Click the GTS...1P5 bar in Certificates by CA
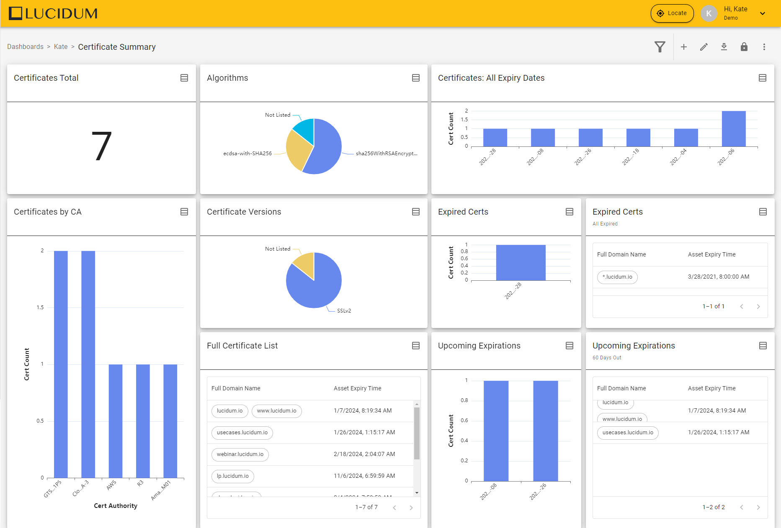Image resolution: width=781 pixels, height=528 pixels. pyautogui.click(x=61, y=364)
